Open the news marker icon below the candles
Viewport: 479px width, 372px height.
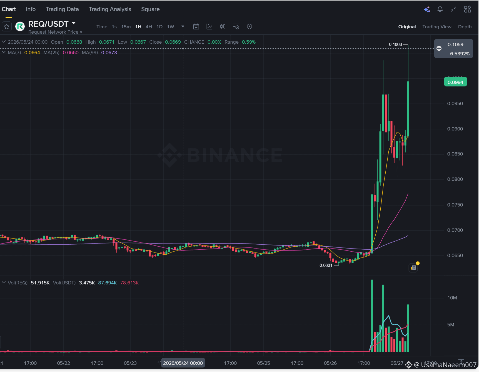(413, 267)
